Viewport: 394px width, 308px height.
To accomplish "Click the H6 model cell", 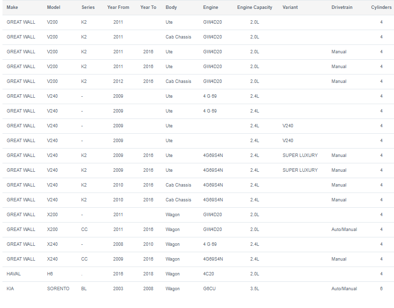I will coord(50,274).
